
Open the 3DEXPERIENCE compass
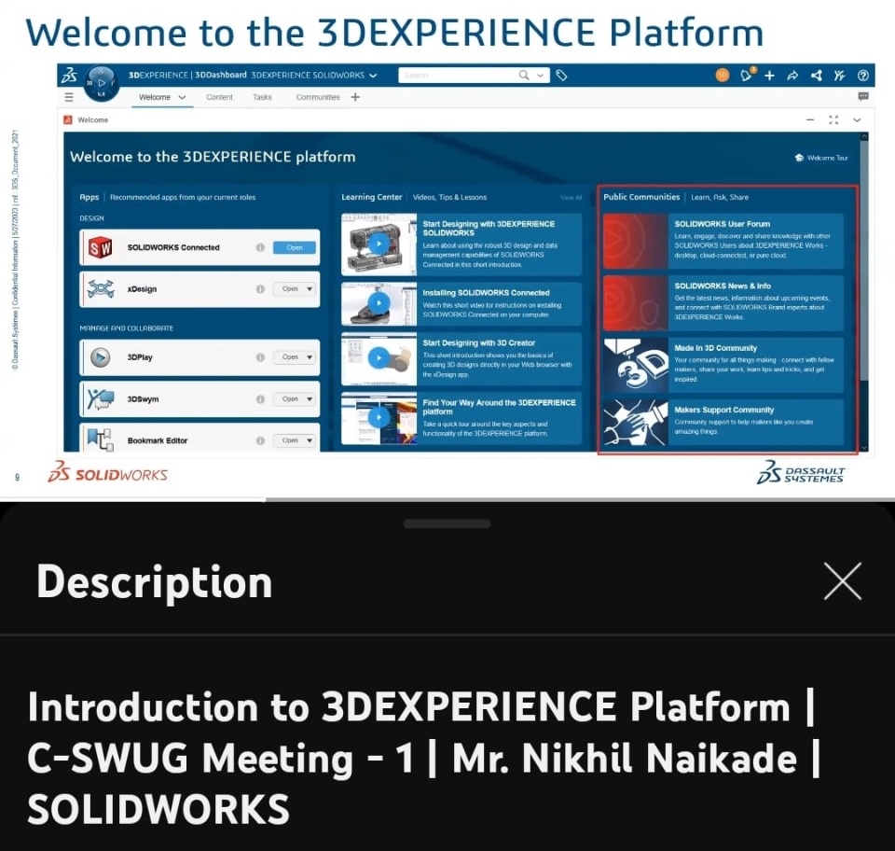tap(102, 83)
